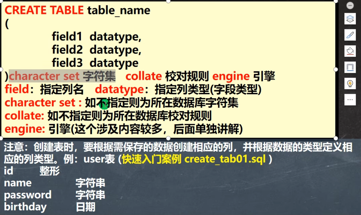Click the 'field2 datatype,' line
The height and width of the screenshot is (215, 361).
point(97,50)
